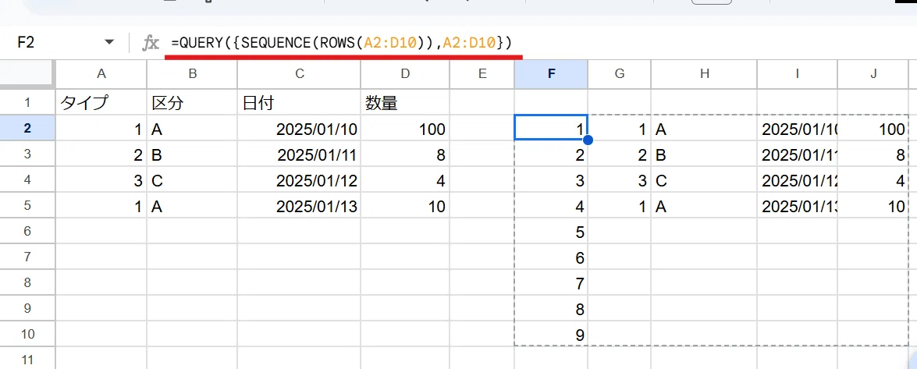This screenshot has height=369, width=917.
Task: Click the fx function icon
Action: tap(151, 43)
